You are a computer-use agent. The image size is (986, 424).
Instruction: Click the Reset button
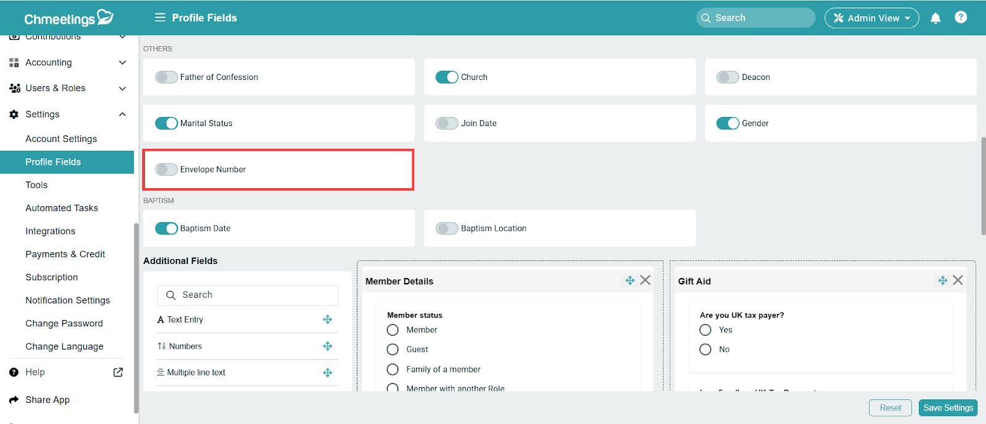click(x=890, y=408)
